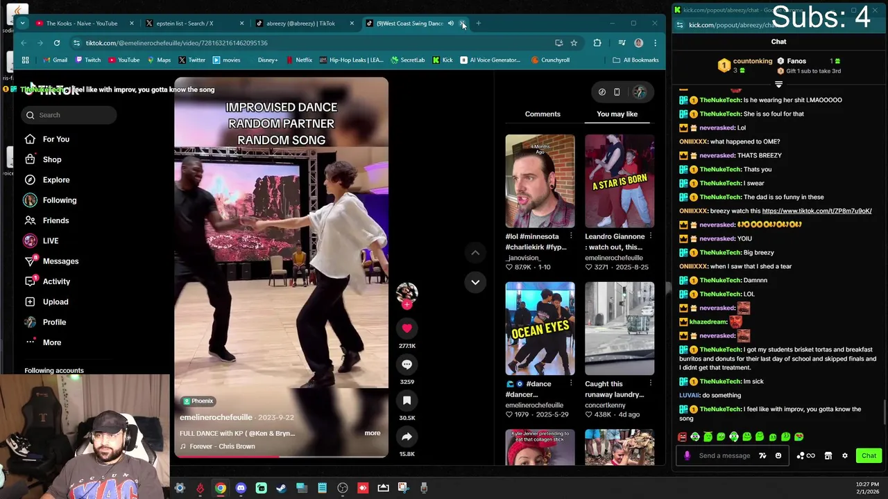
Task: Click the Phoenix location tag
Action: [198, 401]
